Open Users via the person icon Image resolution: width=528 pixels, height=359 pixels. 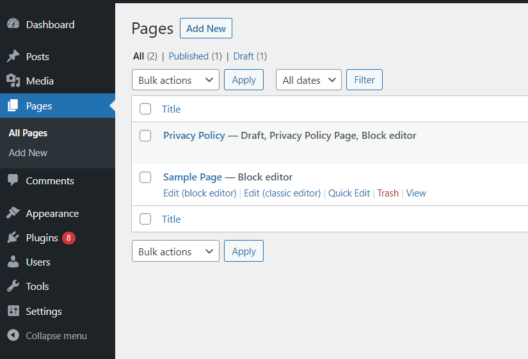(13, 262)
